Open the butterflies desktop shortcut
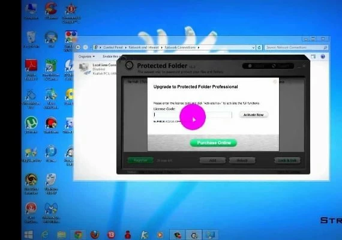This screenshot has height=240, width=342. coord(31,154)
